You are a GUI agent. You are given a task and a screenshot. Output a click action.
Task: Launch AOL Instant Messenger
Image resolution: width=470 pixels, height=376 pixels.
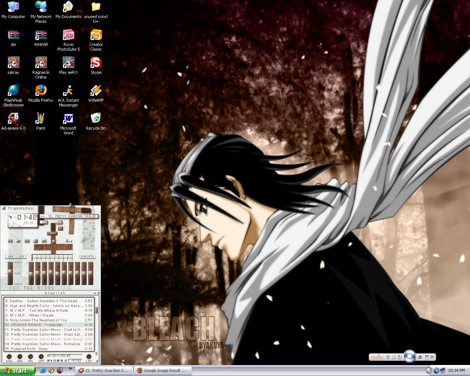68,96
